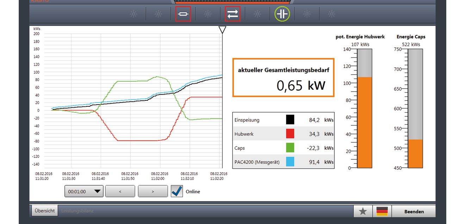Open the Leistungsbilanz tab
Image resolution: width=465 pixels, height=224 pixels.
77,211
